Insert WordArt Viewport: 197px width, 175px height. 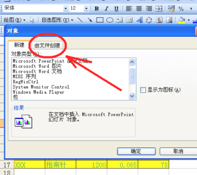point(139,20)
